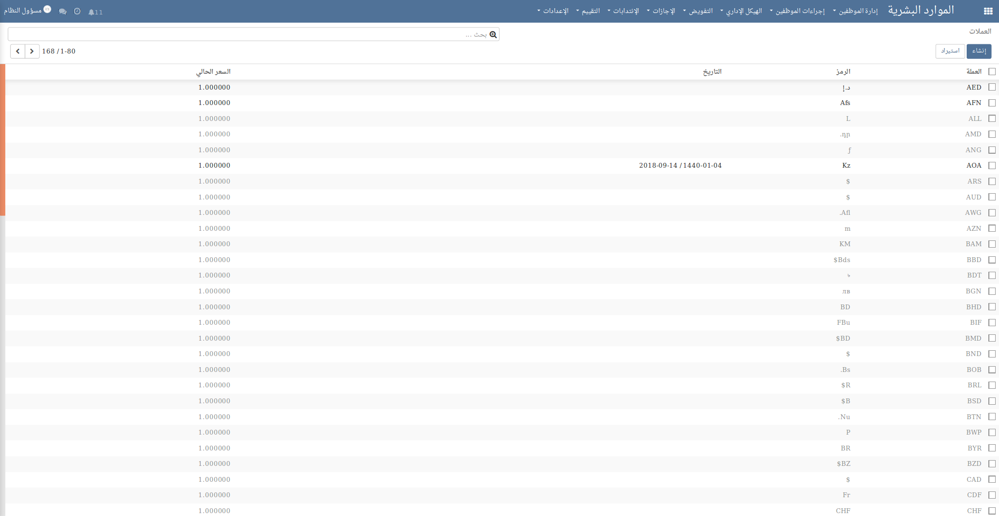Click the right-pointing pager arrow
999x516 pixels.
pyautogui.click(x=32, y=51)
